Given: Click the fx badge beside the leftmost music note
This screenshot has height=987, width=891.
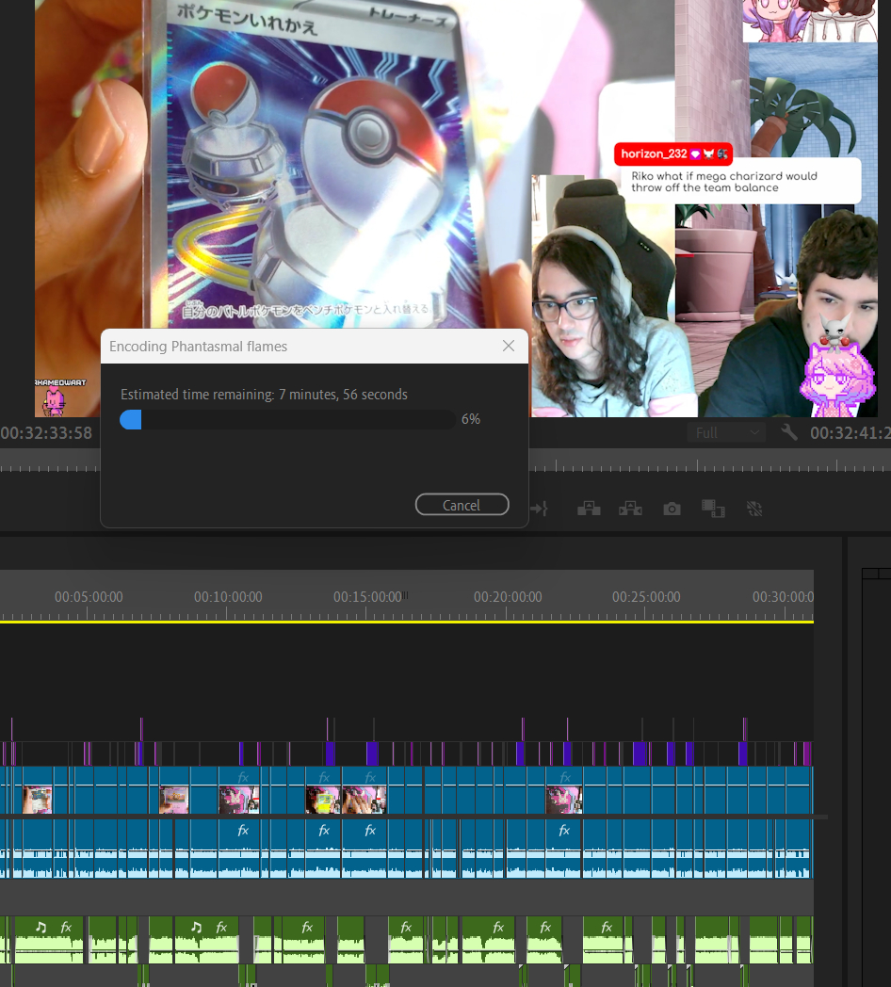Looking at the screenshot, I should pos(66,927).
